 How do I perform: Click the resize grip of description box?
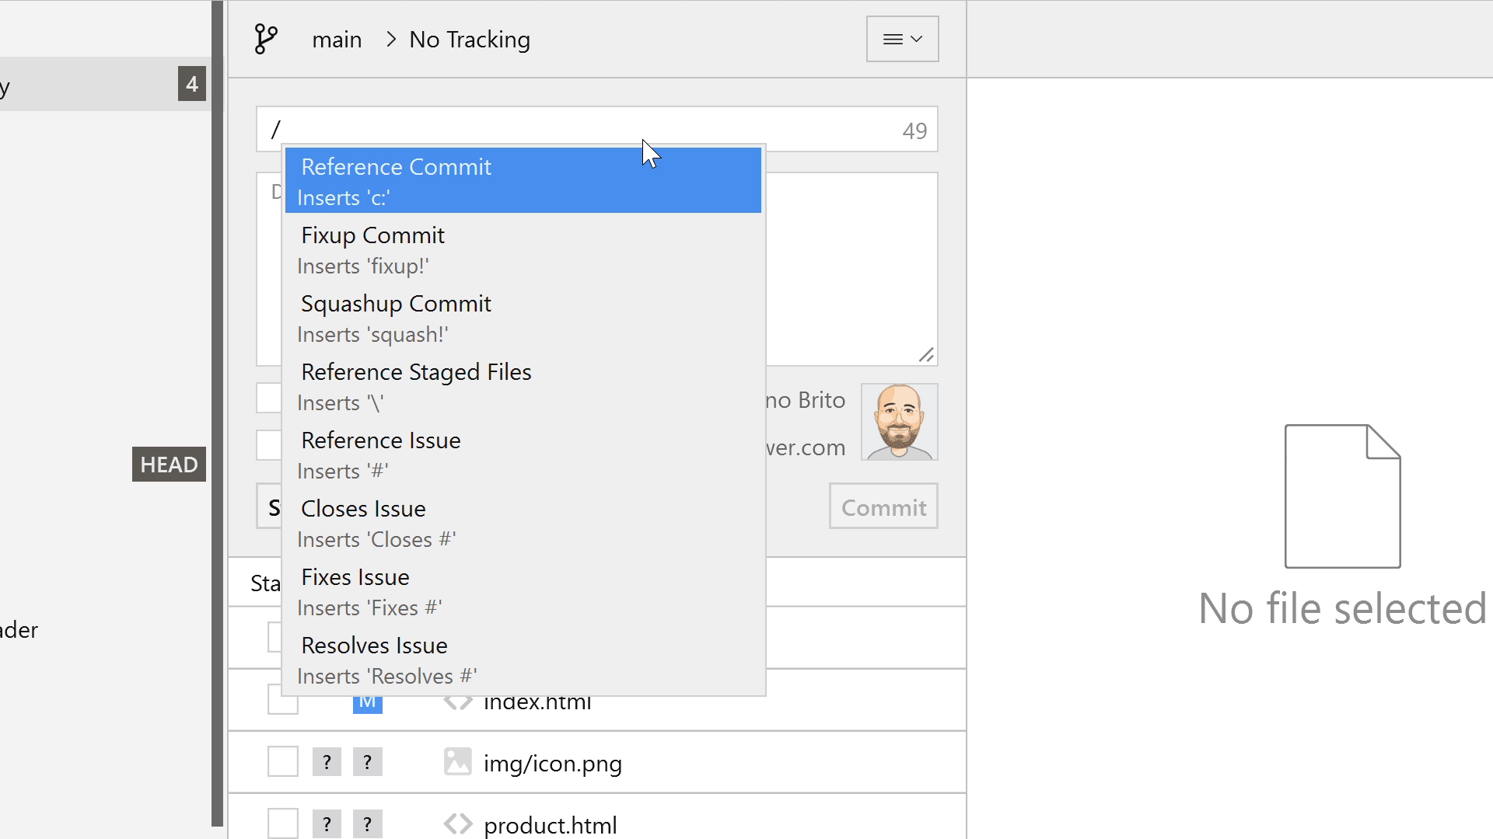925,355
